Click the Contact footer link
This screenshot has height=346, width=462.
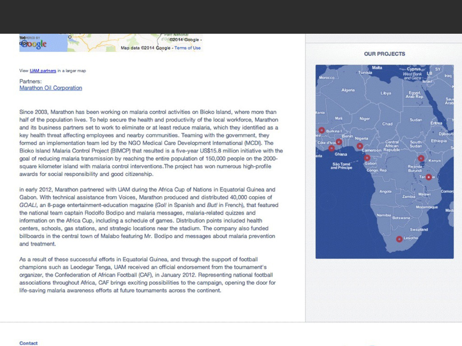point(28,343)
